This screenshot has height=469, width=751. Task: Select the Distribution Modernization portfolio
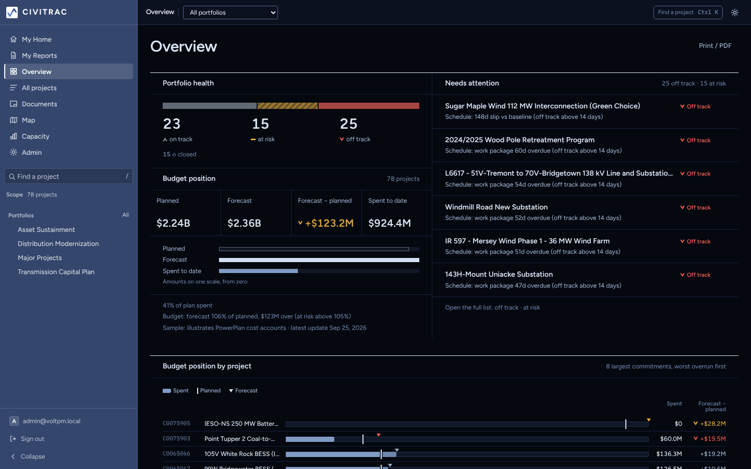point(58,244)
